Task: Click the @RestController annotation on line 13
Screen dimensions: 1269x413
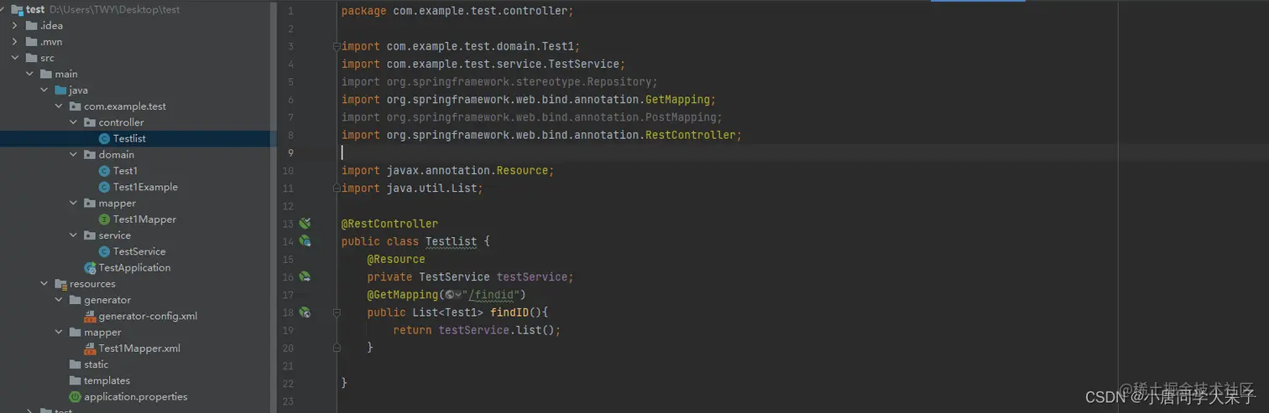Action: pos(389,224)
